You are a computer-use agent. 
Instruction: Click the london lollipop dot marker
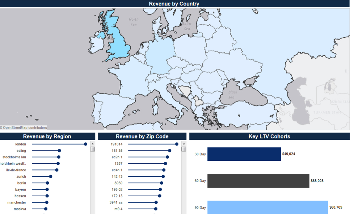(x=85, y=144)
